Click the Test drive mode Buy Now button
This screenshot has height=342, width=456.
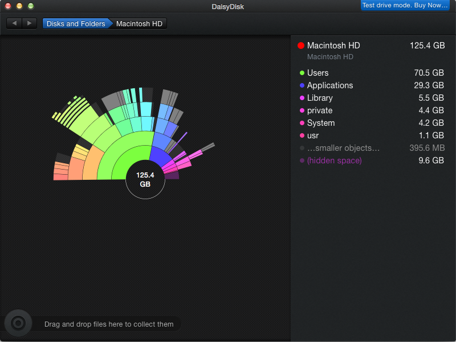[405, 5]
